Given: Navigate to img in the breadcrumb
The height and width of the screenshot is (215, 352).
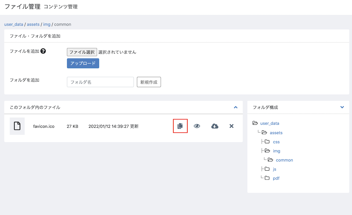Looking at the screenshot, I should [x=47, y=24].
